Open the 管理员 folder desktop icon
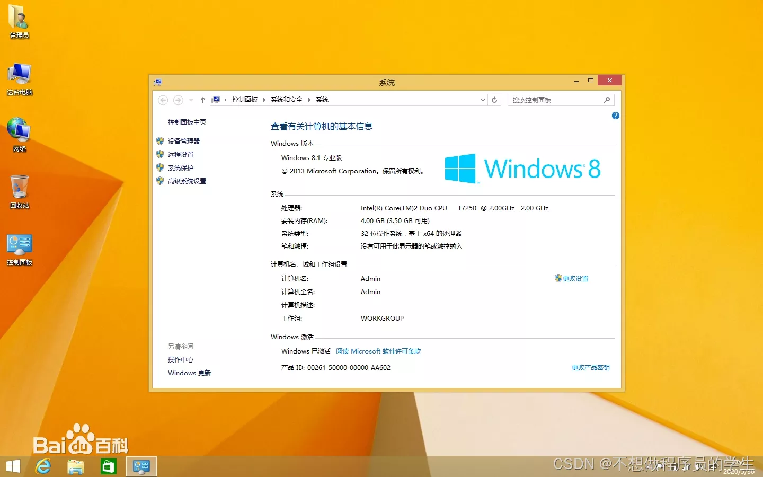Viewport: 763px width, 477px height. tap(19, 22)
